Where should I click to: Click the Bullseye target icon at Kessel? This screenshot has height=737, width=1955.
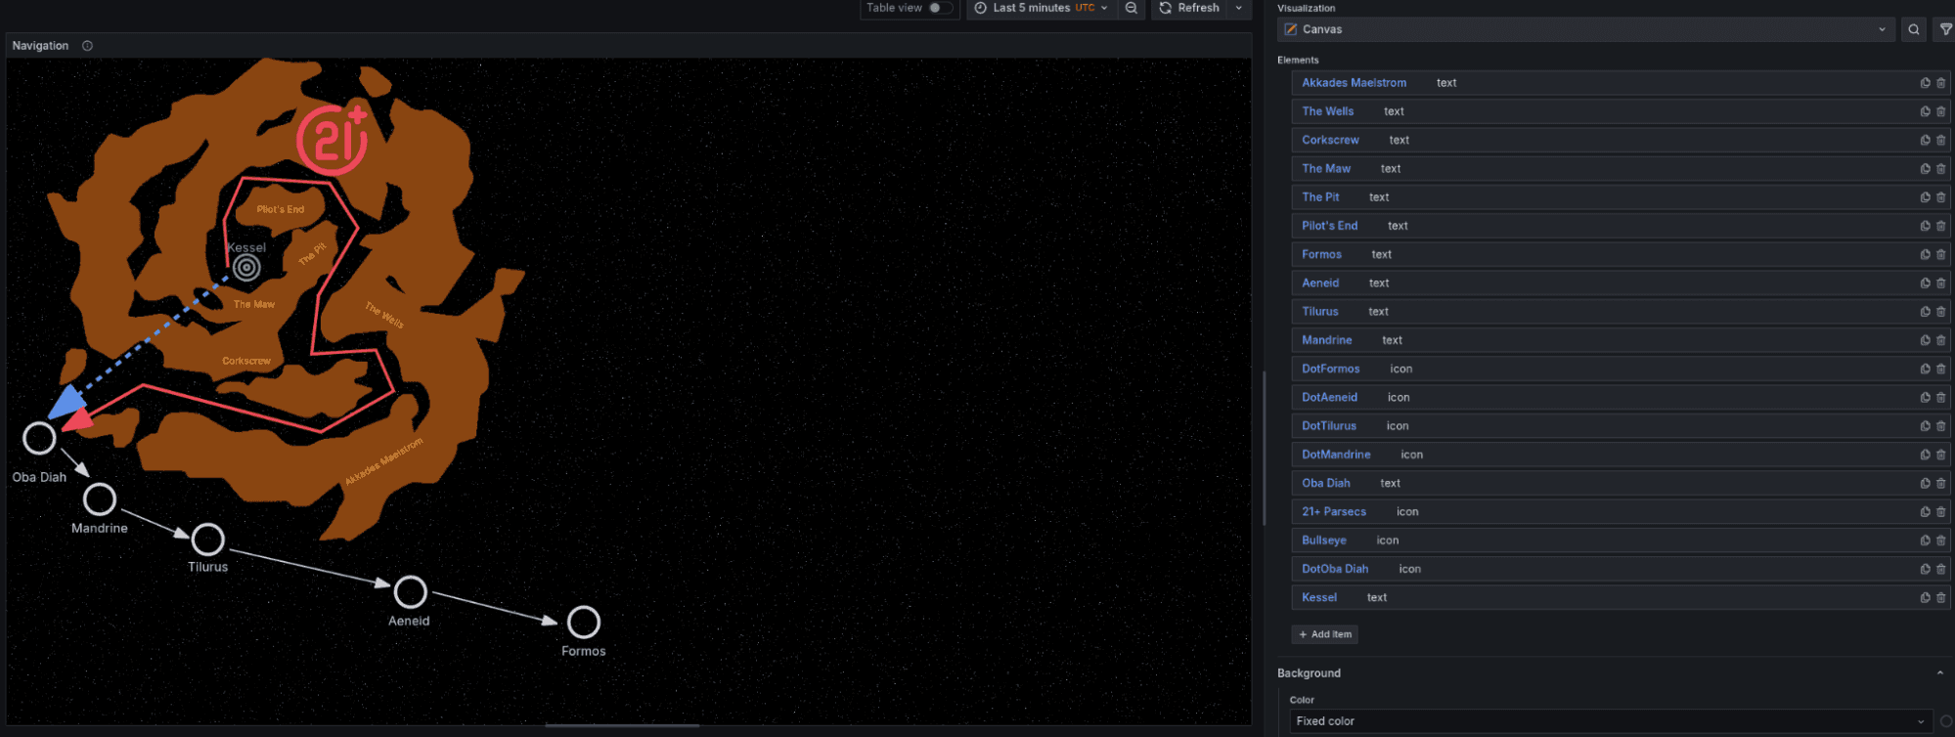tap(246, 268)
